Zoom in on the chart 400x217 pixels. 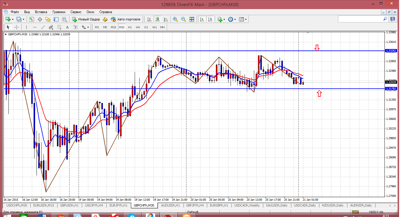click(175, 19)
